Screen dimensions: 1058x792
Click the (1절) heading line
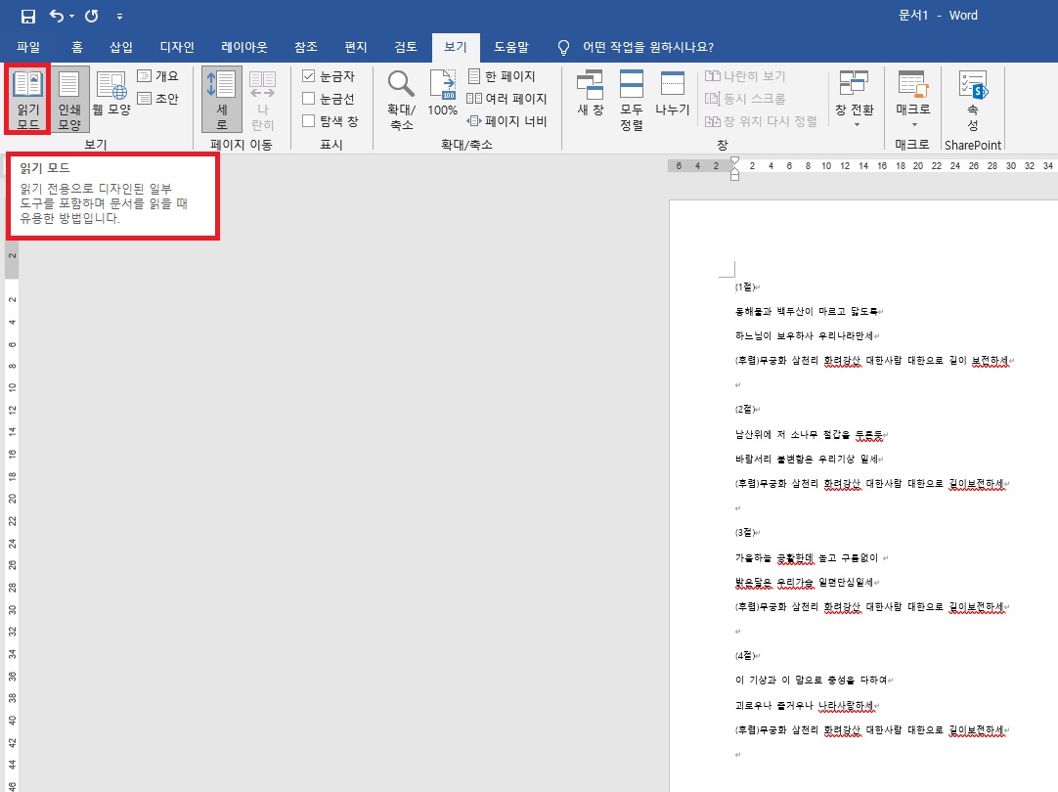pos(745,286)
